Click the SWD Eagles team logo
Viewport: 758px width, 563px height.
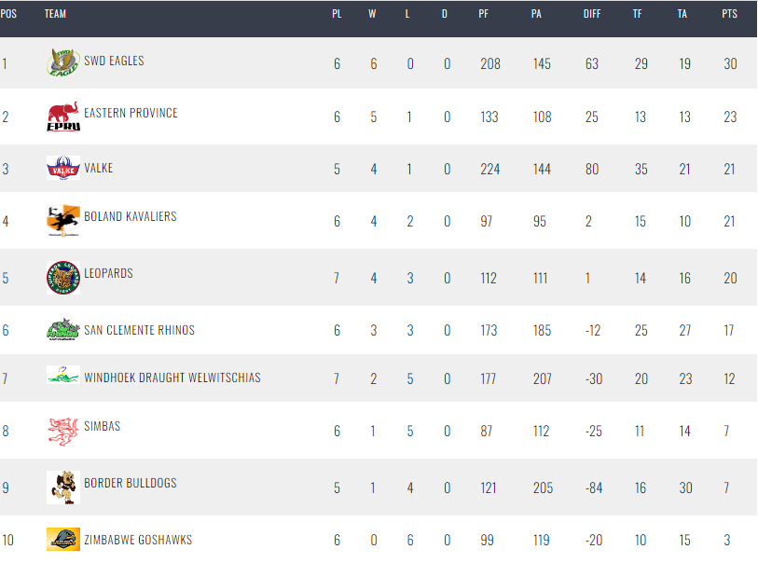tap(63, 62)
